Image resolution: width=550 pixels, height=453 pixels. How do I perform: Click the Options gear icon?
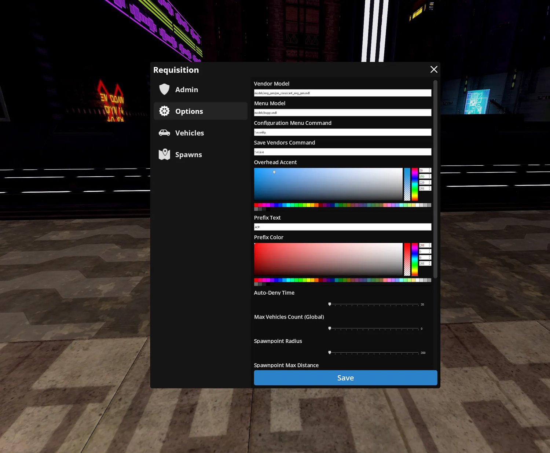164,111
